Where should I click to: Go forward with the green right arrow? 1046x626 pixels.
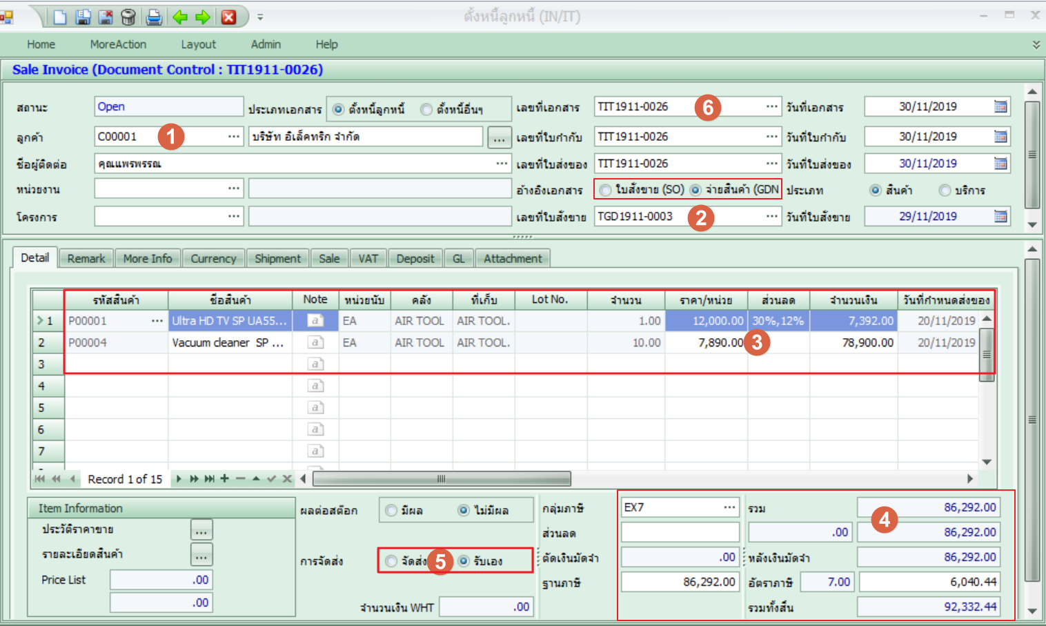pyautogui.click(x=203, y=17)
